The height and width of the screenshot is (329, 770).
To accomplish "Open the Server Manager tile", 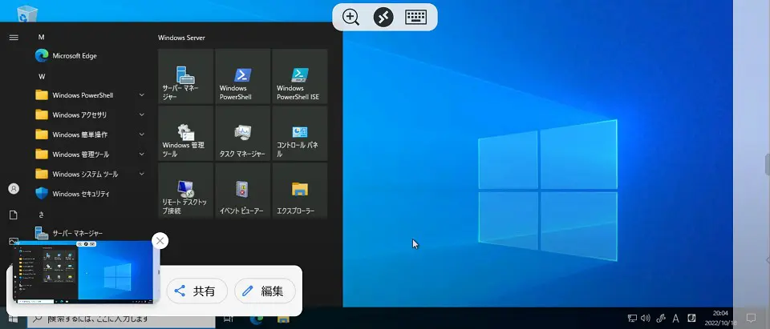I will coord(186,77).
